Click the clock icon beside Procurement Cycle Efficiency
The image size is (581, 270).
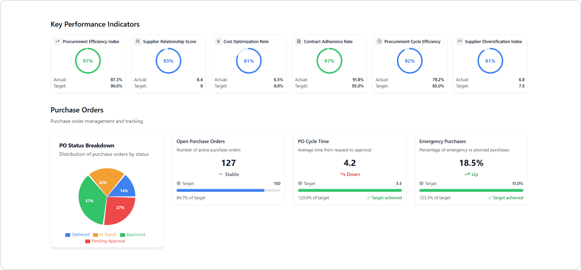pyautogui.click(x=379, y=41)
